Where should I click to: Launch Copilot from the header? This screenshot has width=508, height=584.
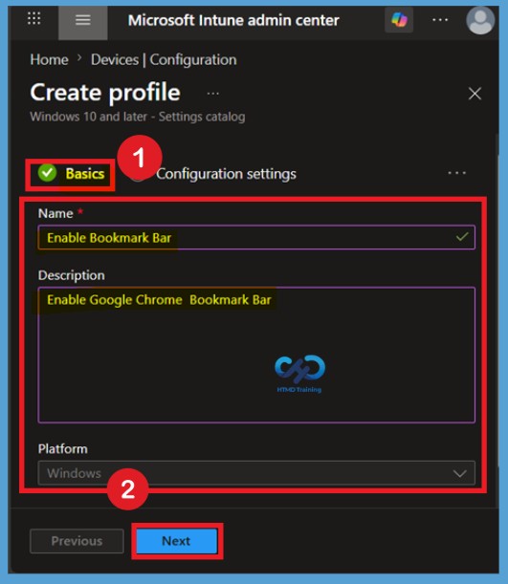point(399,20)
